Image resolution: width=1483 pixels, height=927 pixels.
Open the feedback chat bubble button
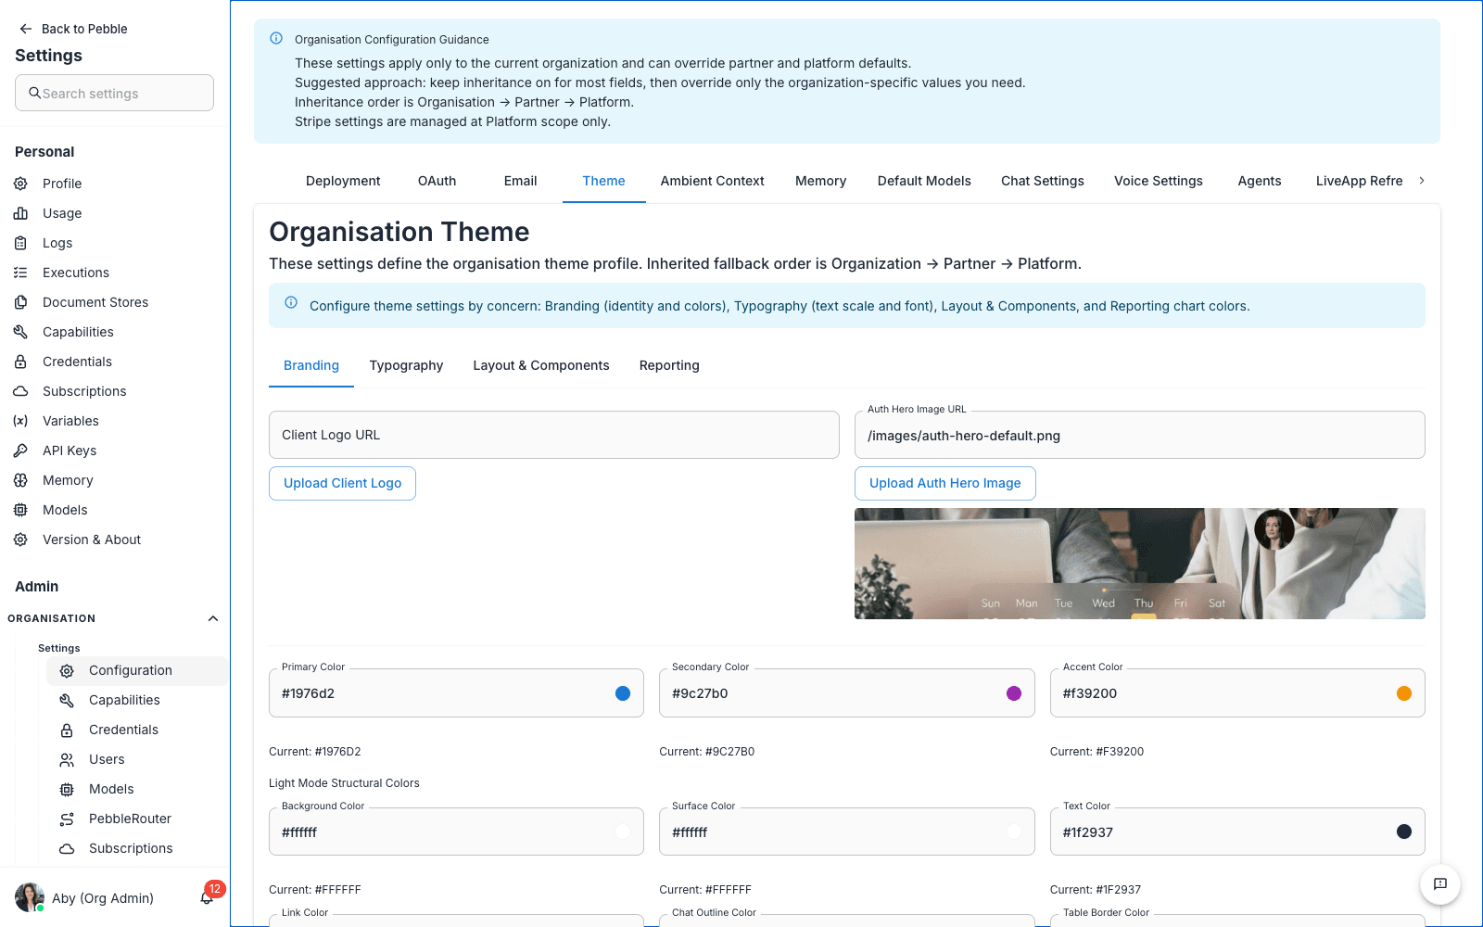[x=1440, y=884]
